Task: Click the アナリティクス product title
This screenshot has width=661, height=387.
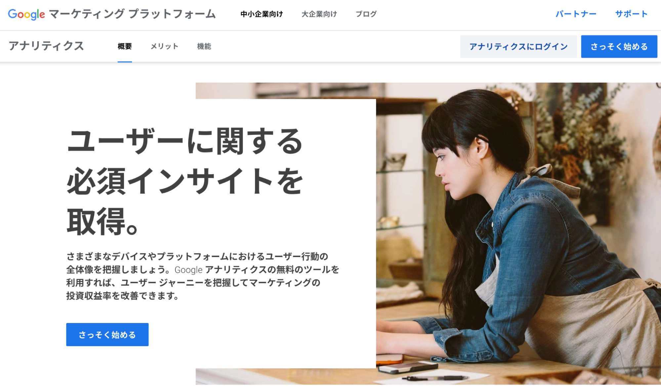Action: pyautogui.click(x=46, y=46)
